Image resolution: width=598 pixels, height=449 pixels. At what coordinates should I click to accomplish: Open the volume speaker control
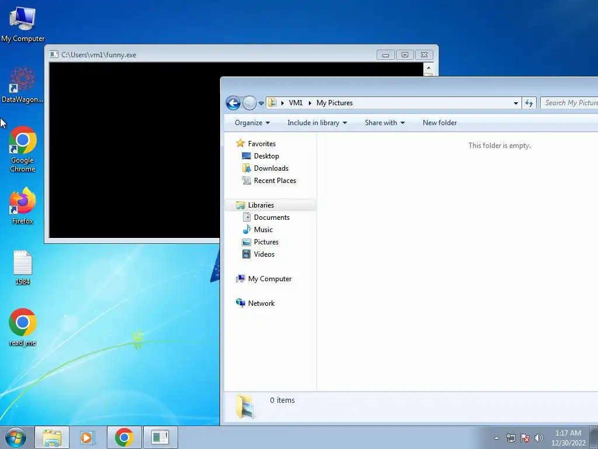point(539,438)
